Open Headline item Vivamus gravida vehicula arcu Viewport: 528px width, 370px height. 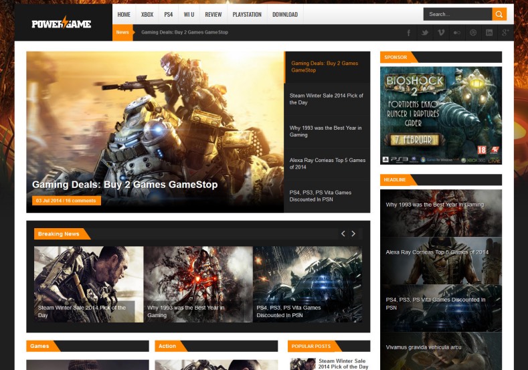[441, 351]
